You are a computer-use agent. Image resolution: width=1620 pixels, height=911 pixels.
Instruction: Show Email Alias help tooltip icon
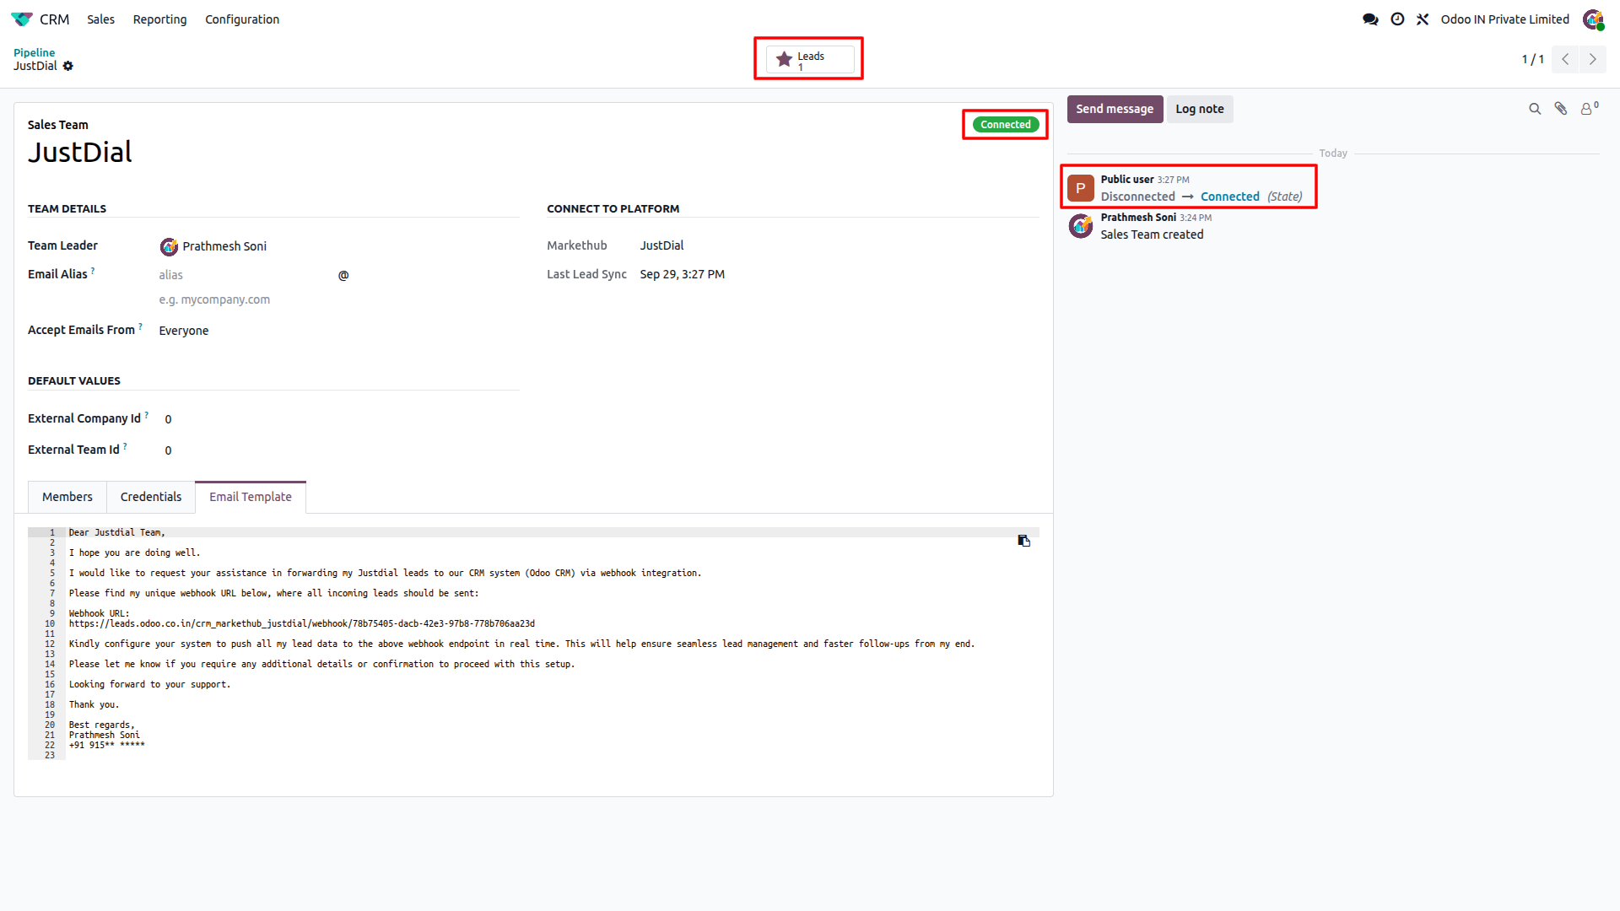pos(93,271)
